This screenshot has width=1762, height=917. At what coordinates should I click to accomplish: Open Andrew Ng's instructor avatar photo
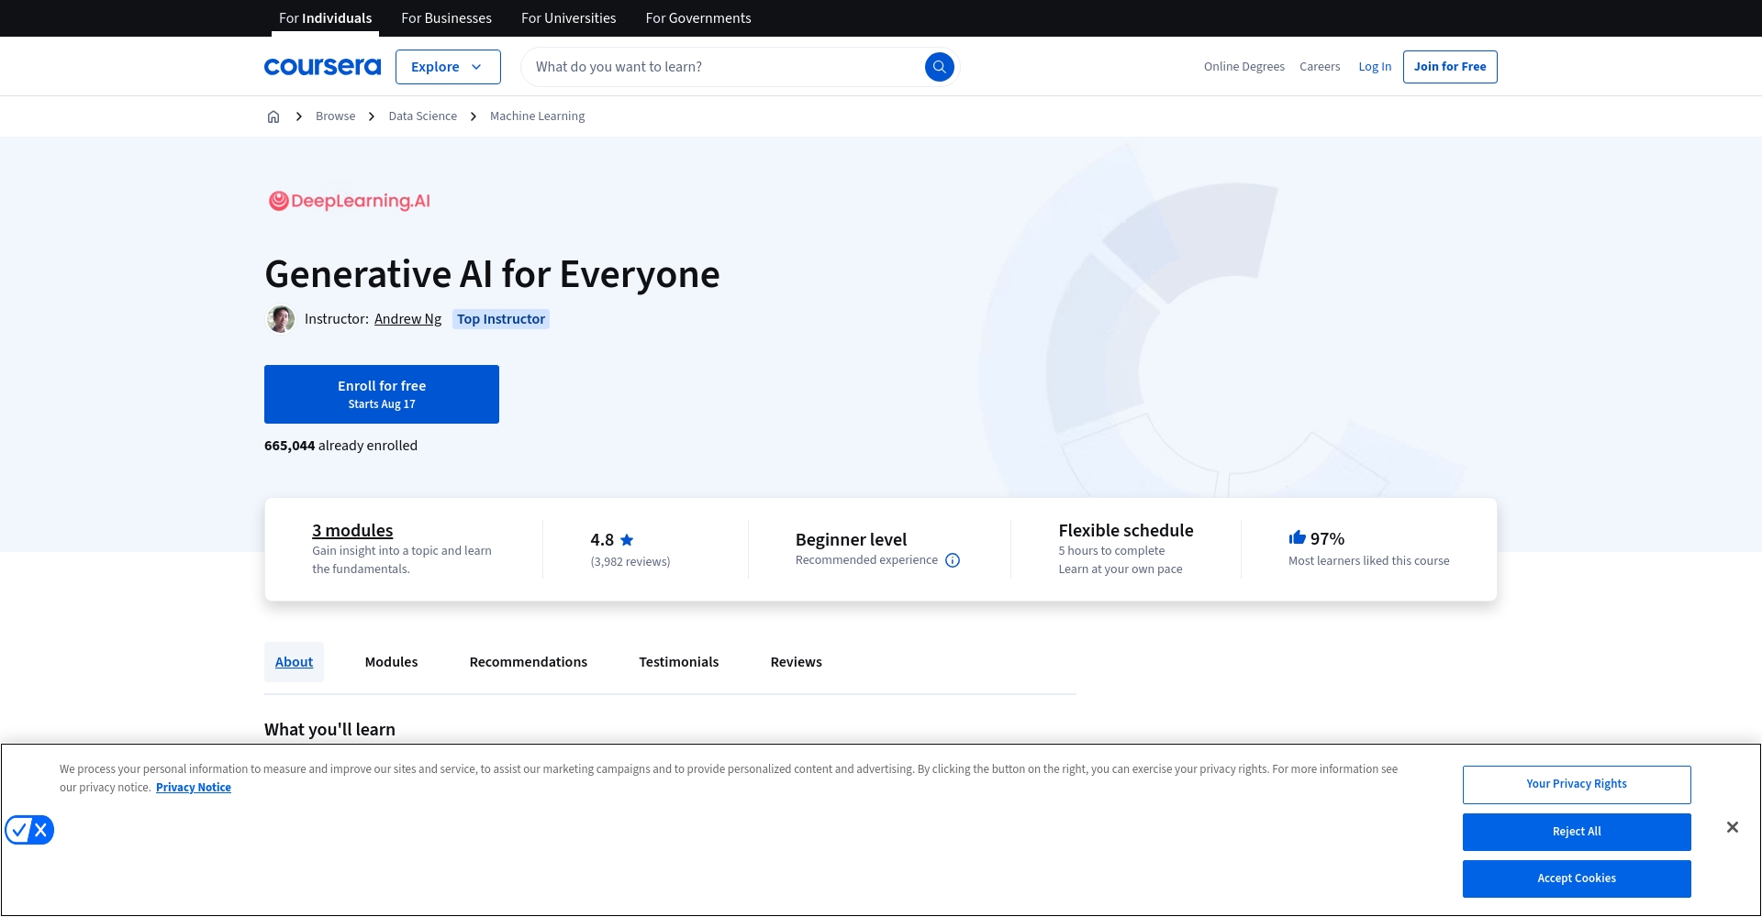(281, 319)
